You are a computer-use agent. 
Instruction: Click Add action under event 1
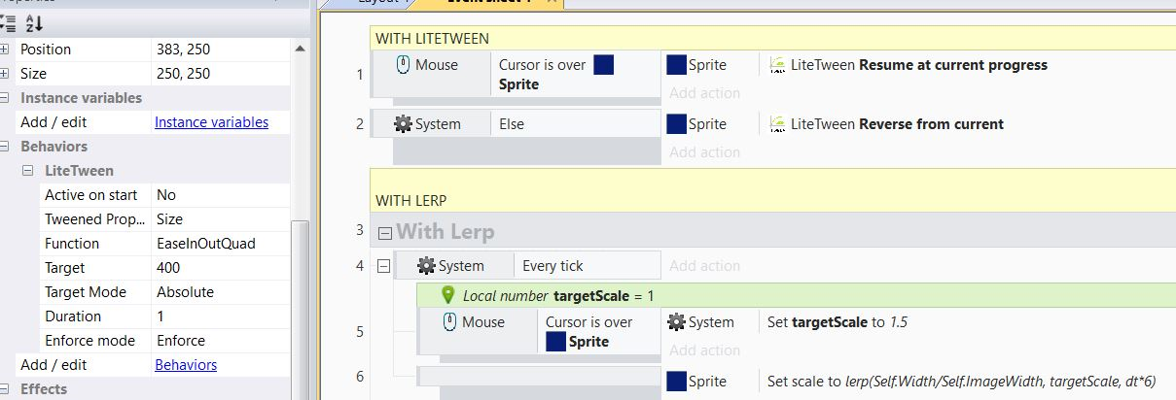tap(704, 93)
